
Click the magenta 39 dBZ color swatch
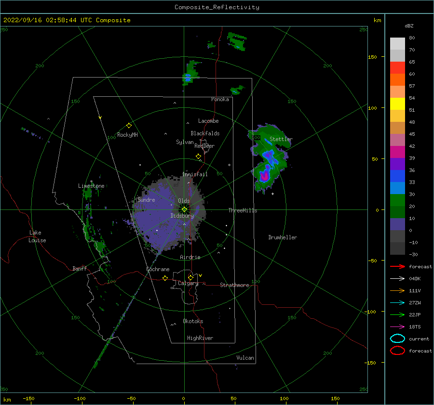click(x=397, y=152)
